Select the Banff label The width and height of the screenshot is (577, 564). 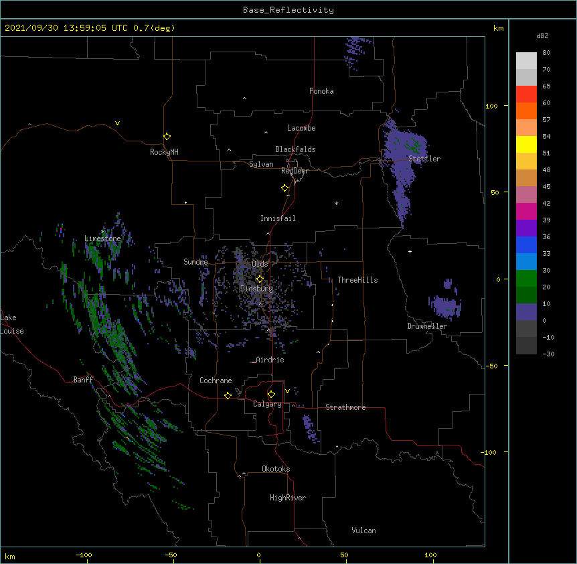[x=83, y=380]
